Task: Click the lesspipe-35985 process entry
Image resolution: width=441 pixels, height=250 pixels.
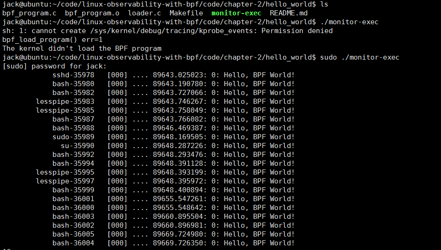Action: coord(65,110)
